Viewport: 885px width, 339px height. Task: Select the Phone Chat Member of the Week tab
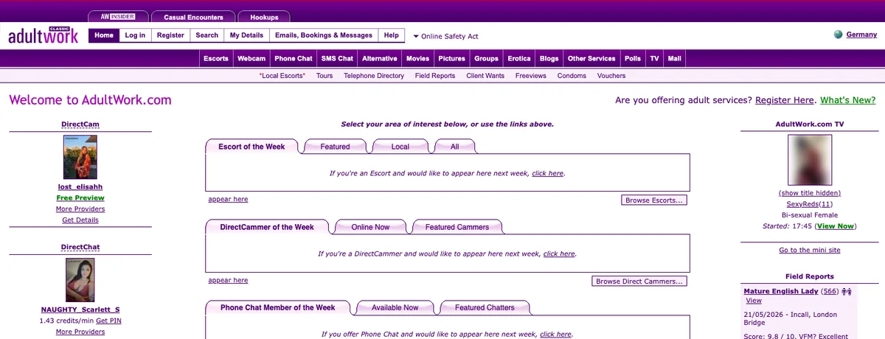point(277,307)
